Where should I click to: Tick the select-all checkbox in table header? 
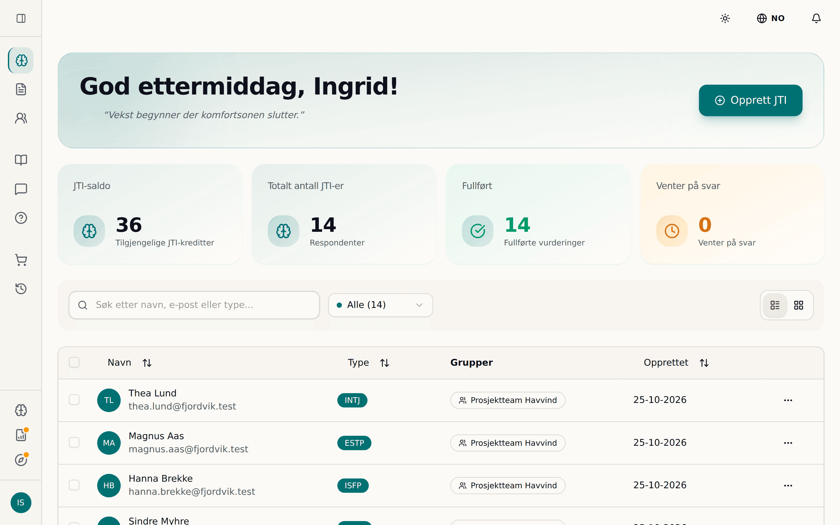click(x=74, y=362)
